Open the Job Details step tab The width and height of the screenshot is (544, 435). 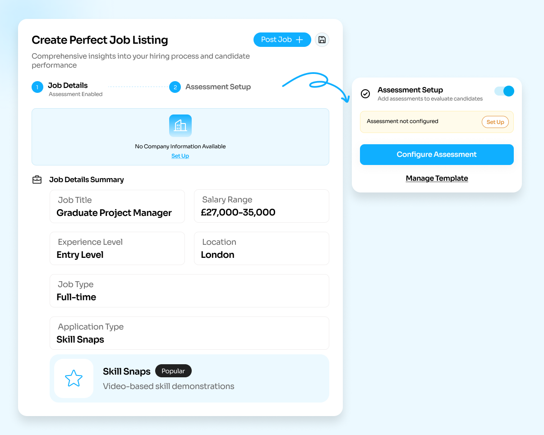(x=68, y=86)
